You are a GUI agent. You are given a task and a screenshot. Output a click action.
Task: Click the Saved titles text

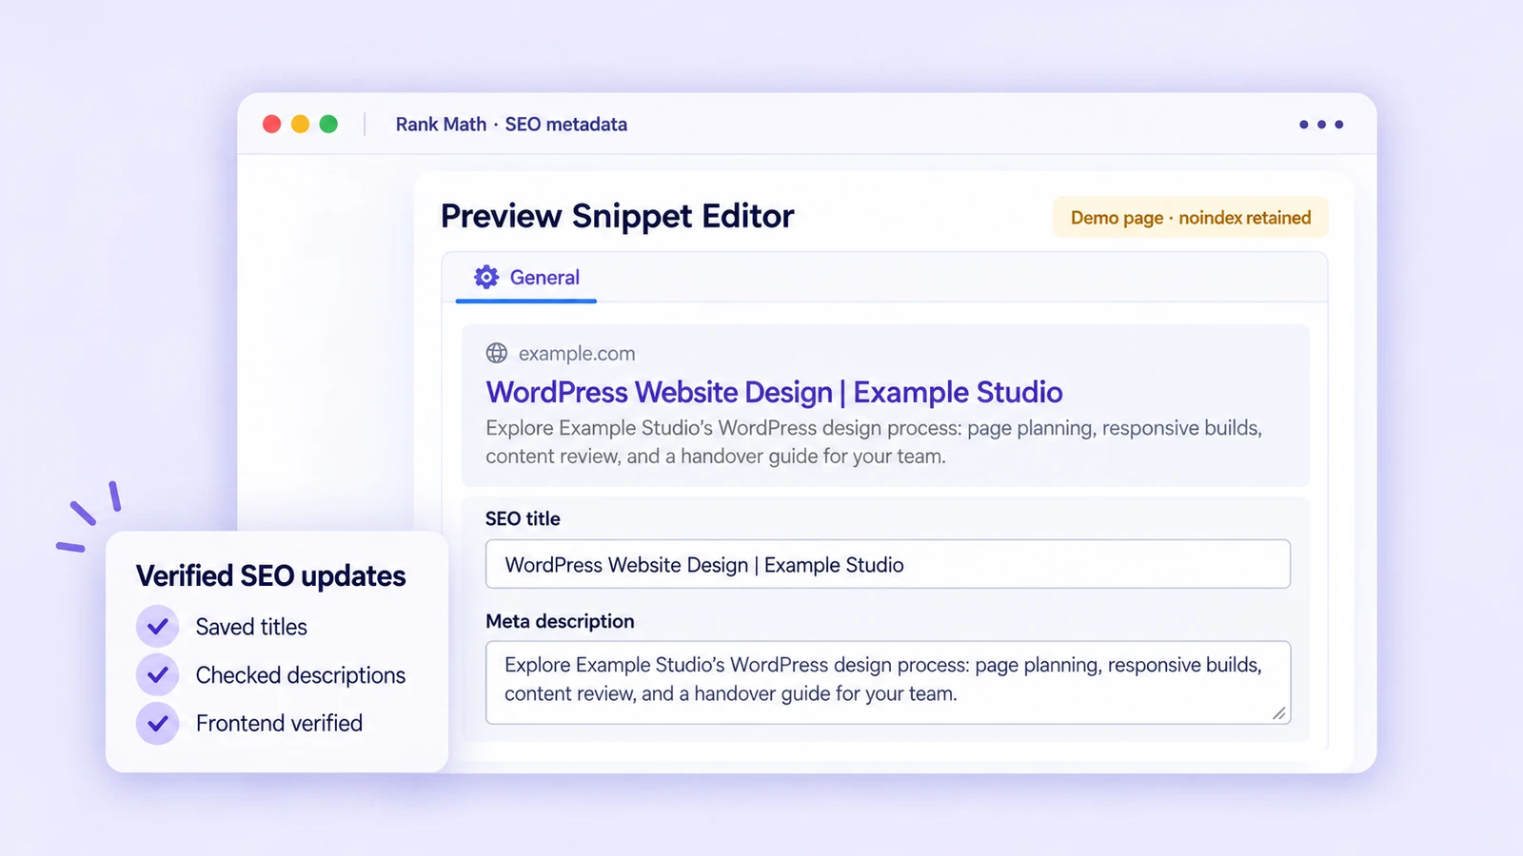click(x=251, y=627)
